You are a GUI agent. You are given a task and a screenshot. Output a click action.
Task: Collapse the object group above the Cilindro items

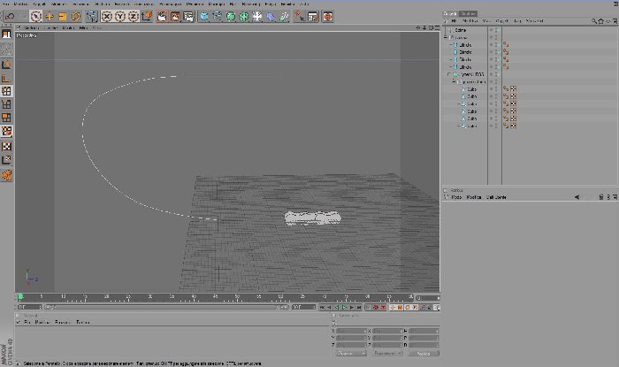click(446, 37)
